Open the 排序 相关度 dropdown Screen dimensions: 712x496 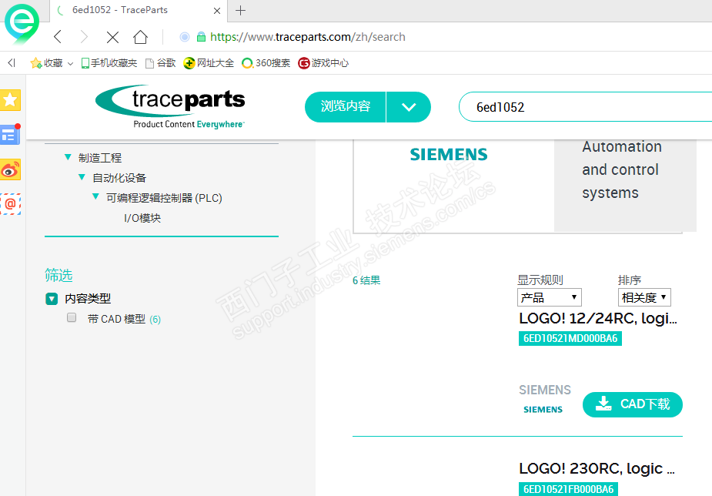click(x=644, y=297)
